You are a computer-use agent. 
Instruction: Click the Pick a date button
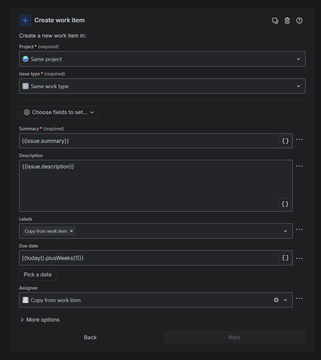point(37,275)
